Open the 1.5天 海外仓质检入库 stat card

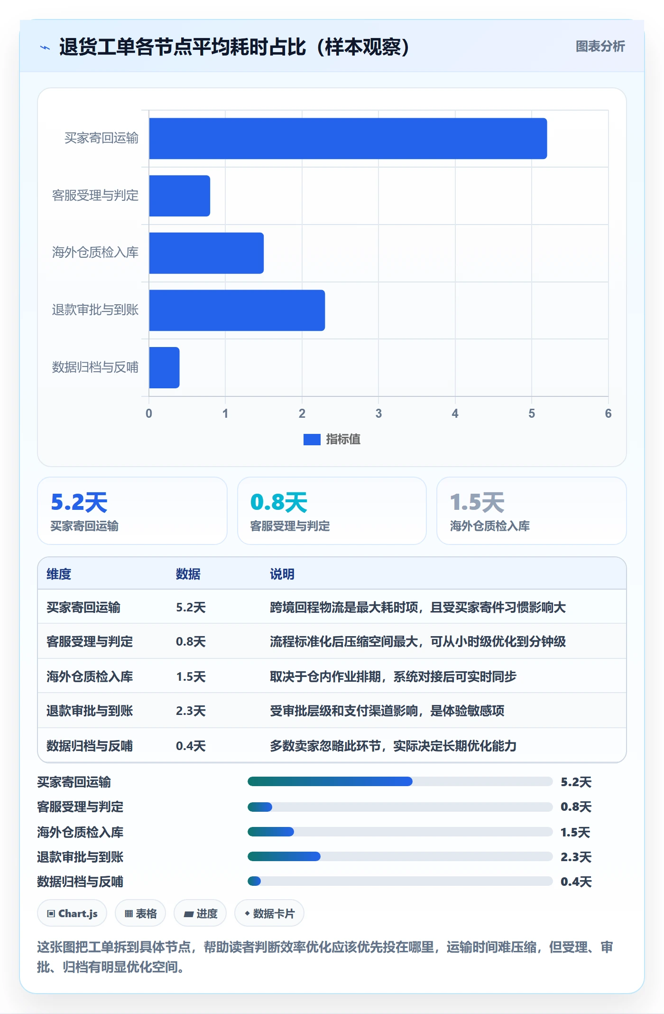click(531, 511)
